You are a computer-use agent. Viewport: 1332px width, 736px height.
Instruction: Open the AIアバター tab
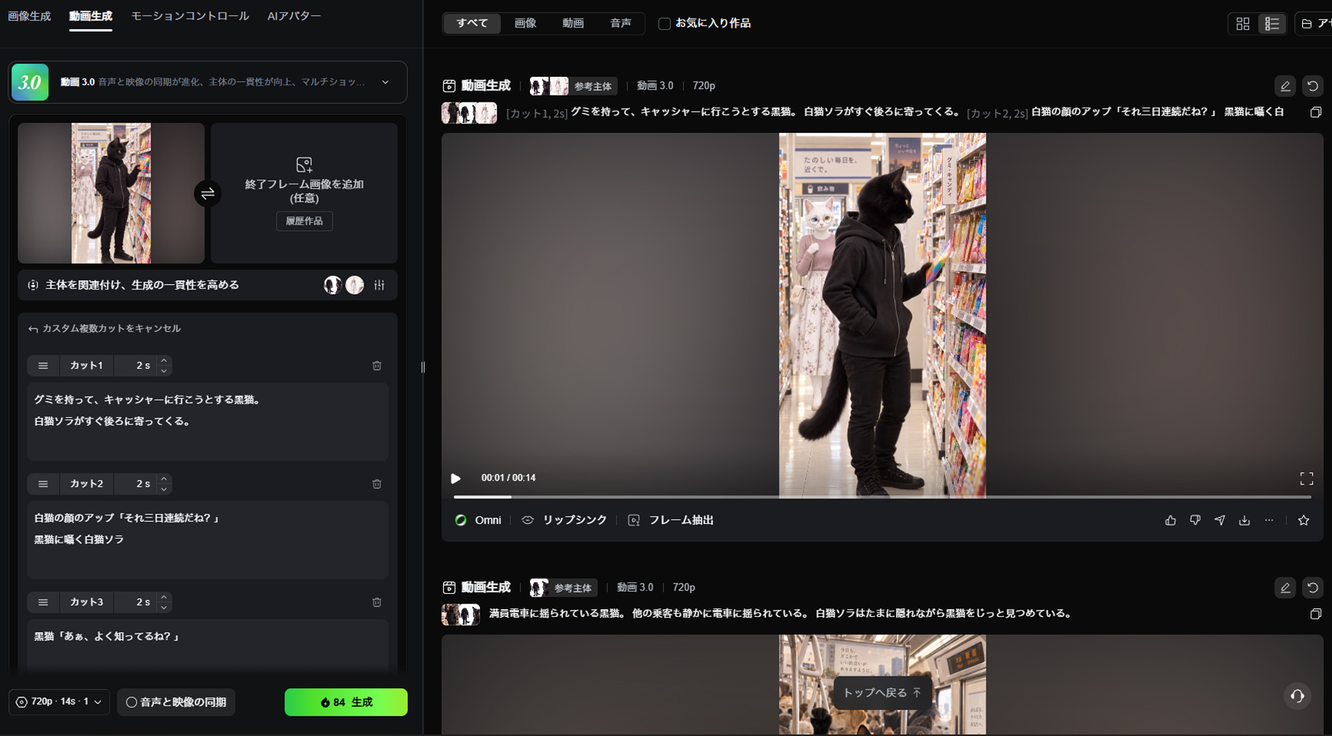[x=294, y=16]
